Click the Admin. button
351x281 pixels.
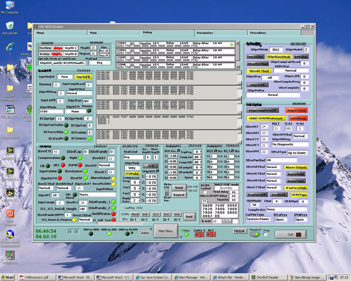(145, 233)
